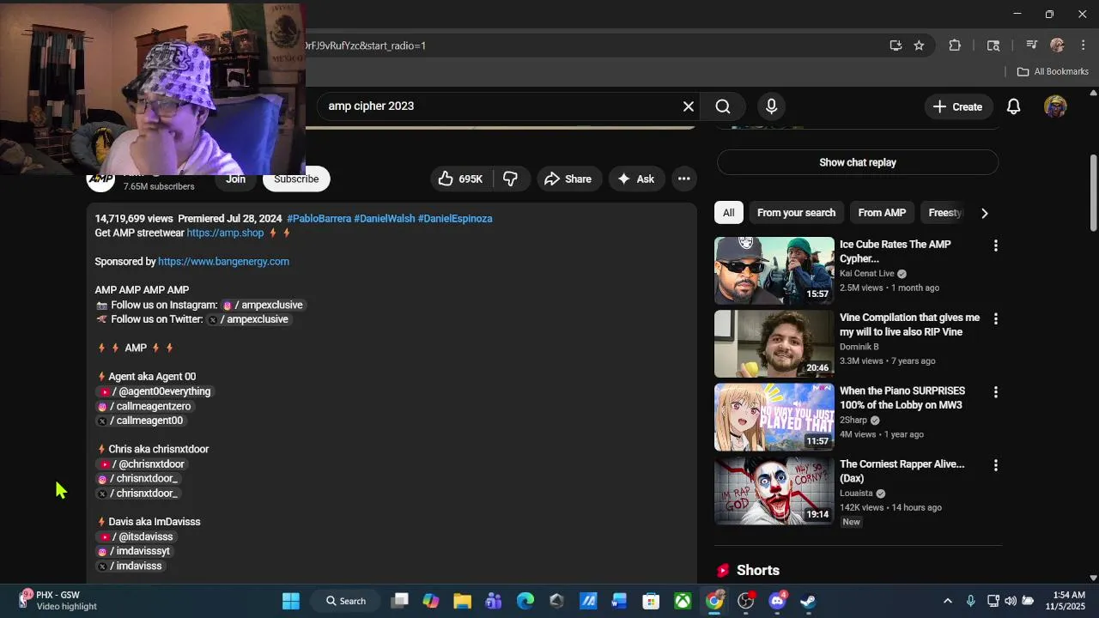Image resolution: width=1099 pixels, height=618 pixels.
Task: Select the Freestyle rap filter chip
Action: click(944, 213)
